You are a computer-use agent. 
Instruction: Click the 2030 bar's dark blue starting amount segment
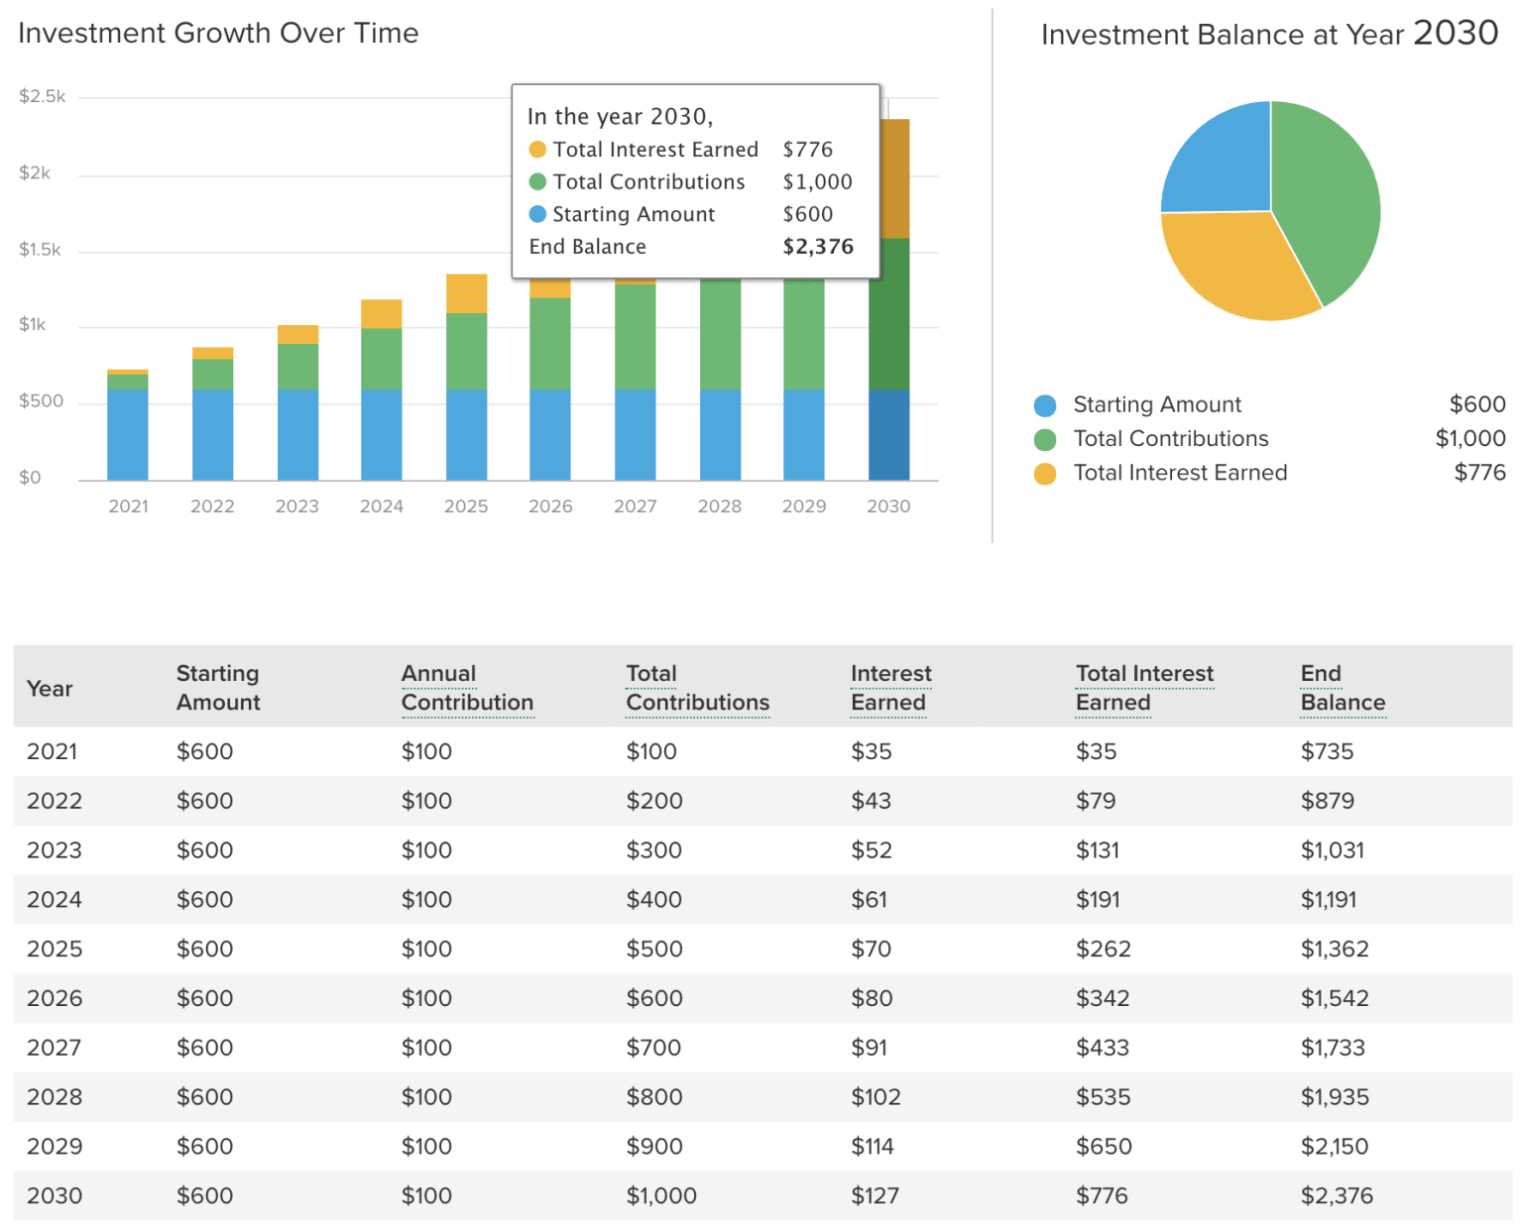click(x=889, y=435)
